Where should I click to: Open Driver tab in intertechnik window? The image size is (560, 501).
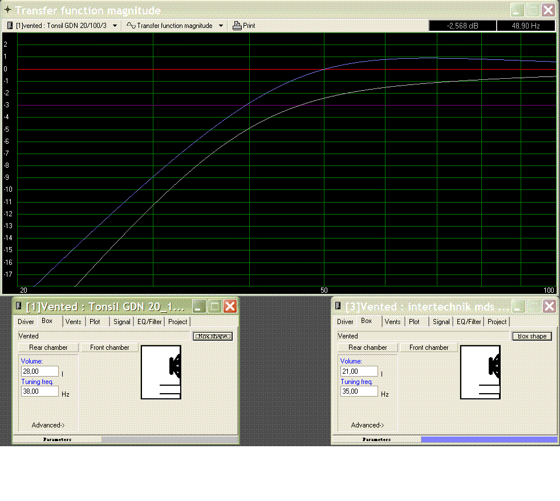[x=345, y=322]
